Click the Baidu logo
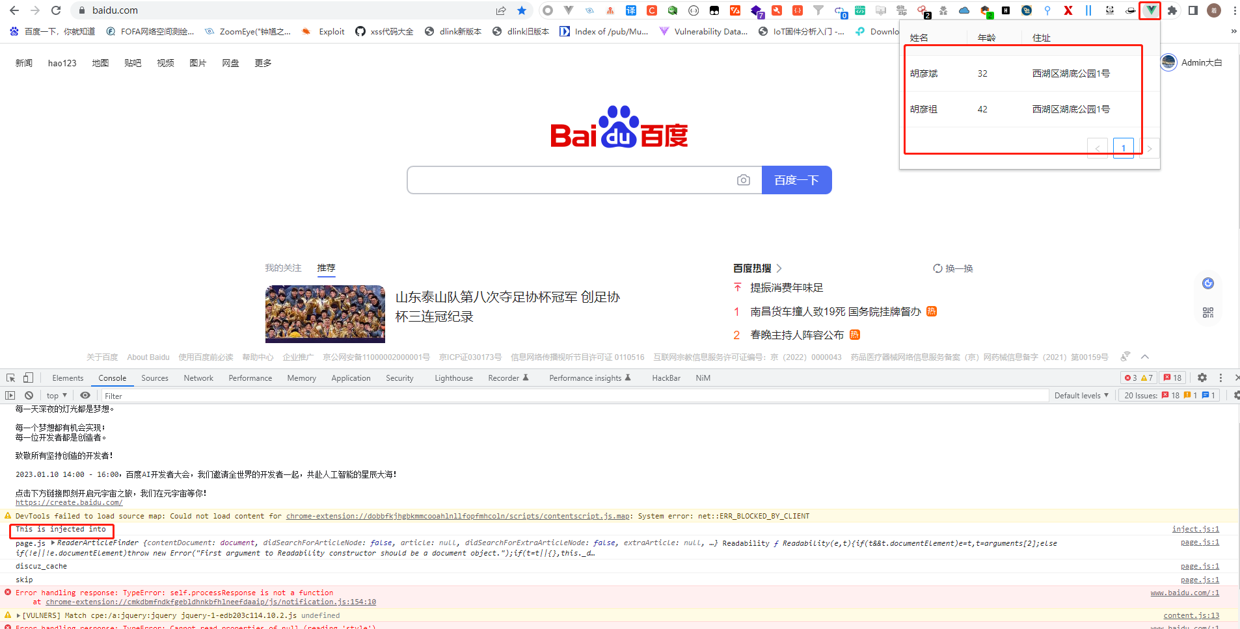 coord(619,127)
